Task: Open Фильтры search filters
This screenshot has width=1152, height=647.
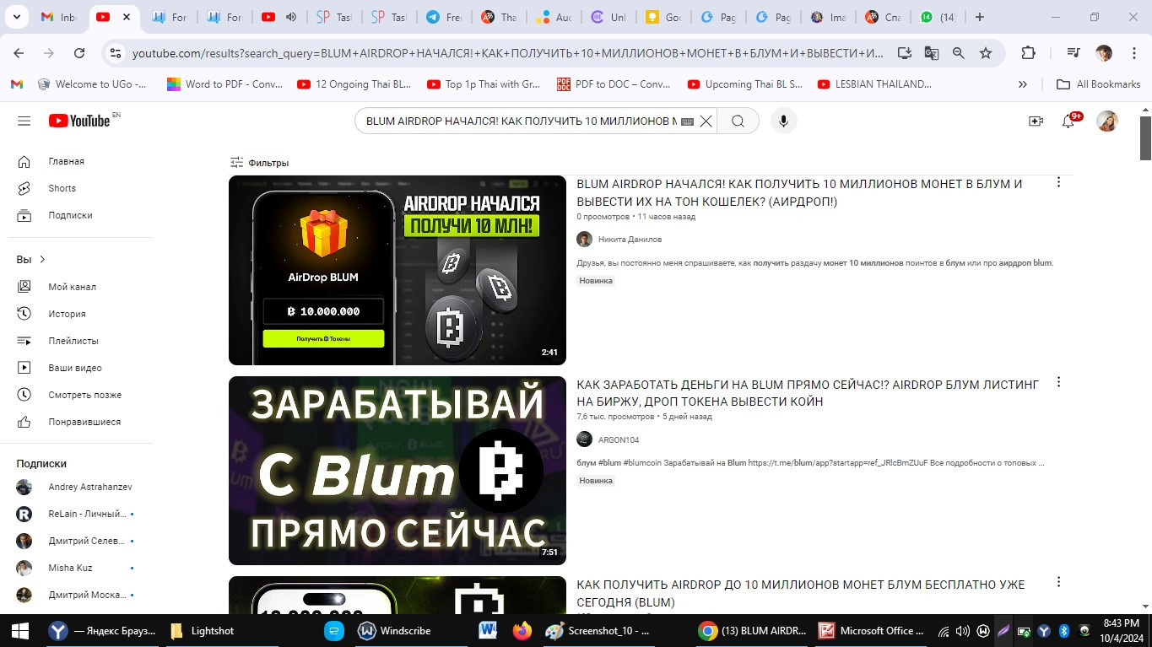Action: 260,163
